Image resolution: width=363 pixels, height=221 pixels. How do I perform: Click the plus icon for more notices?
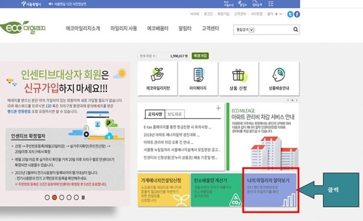[x=218, y=108]
